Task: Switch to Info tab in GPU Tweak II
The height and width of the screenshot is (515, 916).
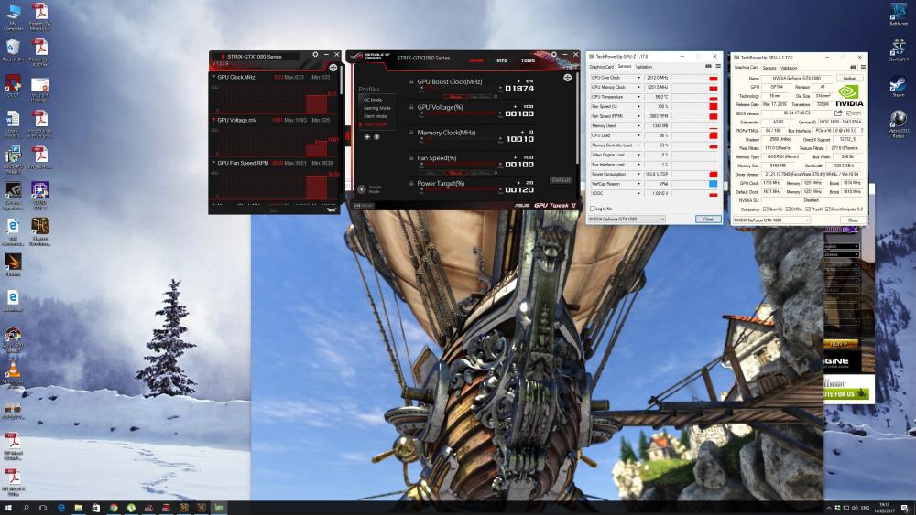Action: 502,60
